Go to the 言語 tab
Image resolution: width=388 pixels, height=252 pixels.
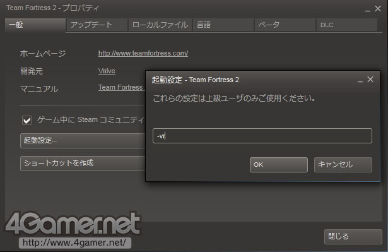point(223,25)
